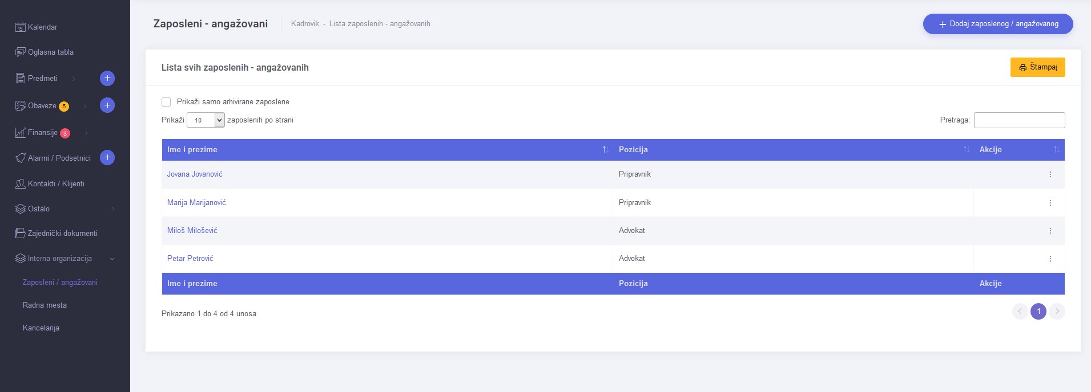The image size is (1091, 392).
Task: Click the plus icon next to Obaveze
Action: coord(107,105)
